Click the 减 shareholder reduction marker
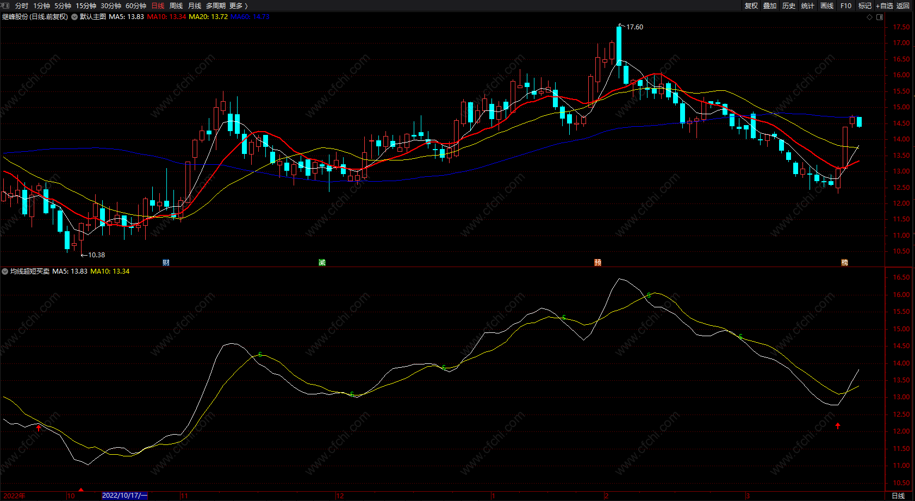 (322, 263)
